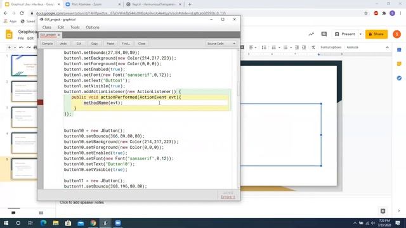Screen dimensions: 406x228
Task: Open the Source Code view dropdown
Action: coord(221,44)
